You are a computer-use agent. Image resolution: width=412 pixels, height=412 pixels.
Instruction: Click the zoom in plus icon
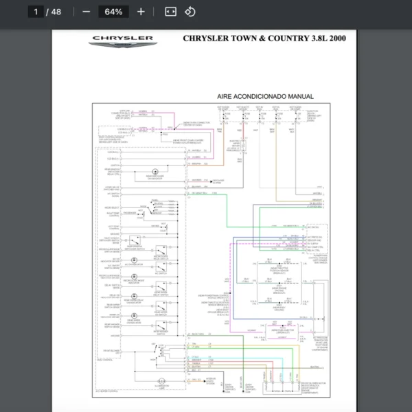click(x=141, y=12)
